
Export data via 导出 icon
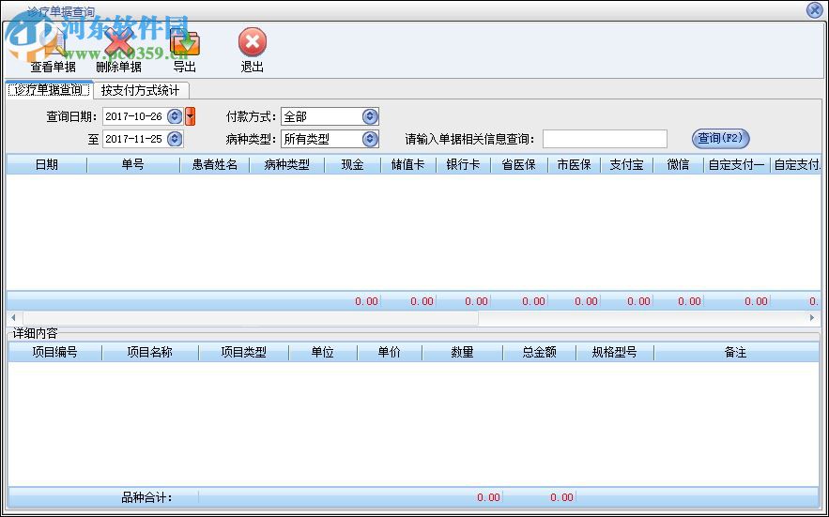coord(185,51)
